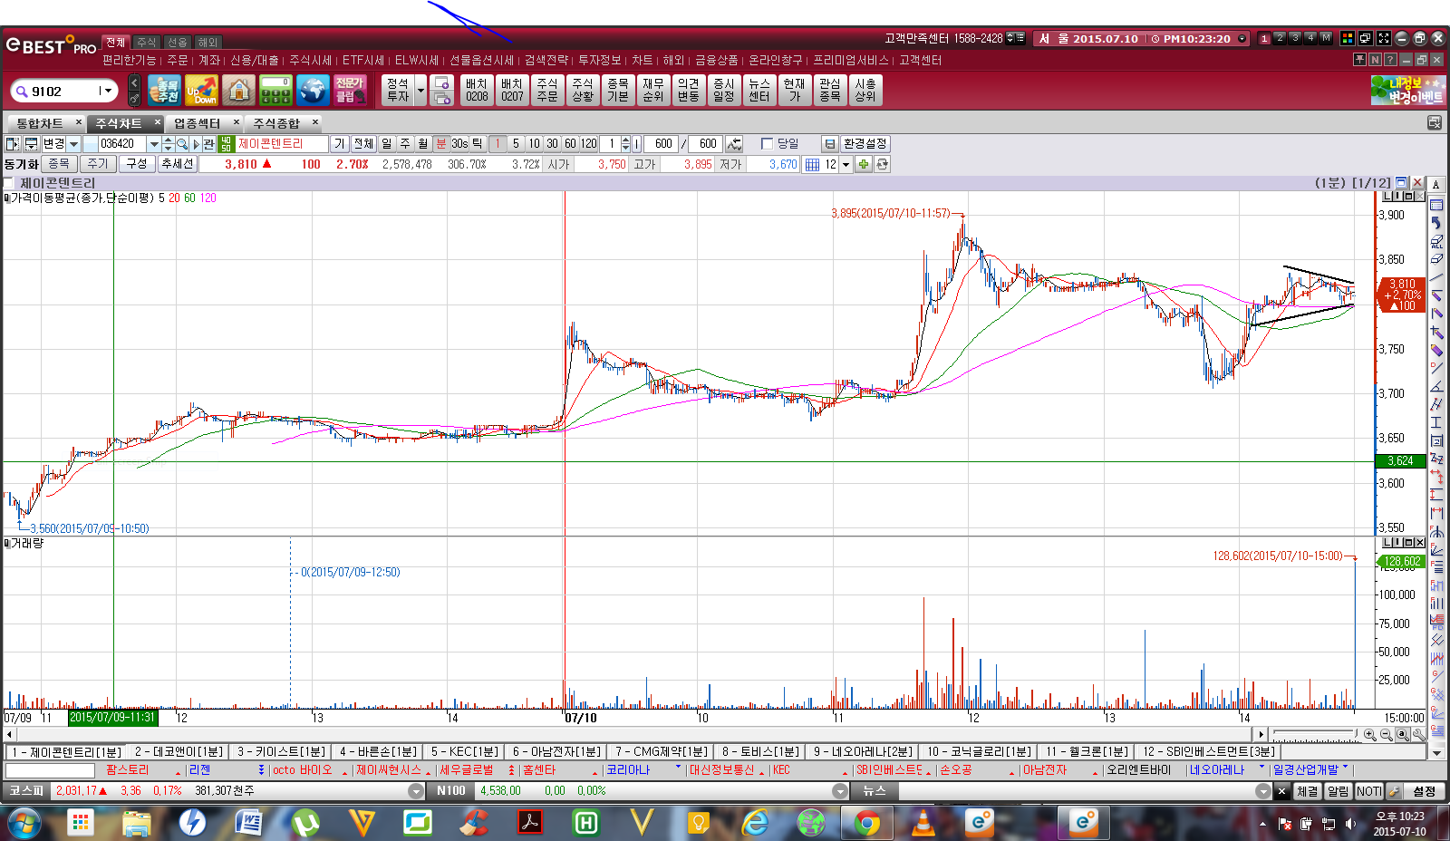Click the refresh icon beside the plus icon
Screen dimensions: 1450x841
(882, 164)
